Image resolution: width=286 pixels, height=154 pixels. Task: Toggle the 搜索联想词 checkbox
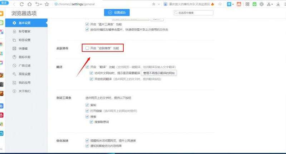[92, 122]
